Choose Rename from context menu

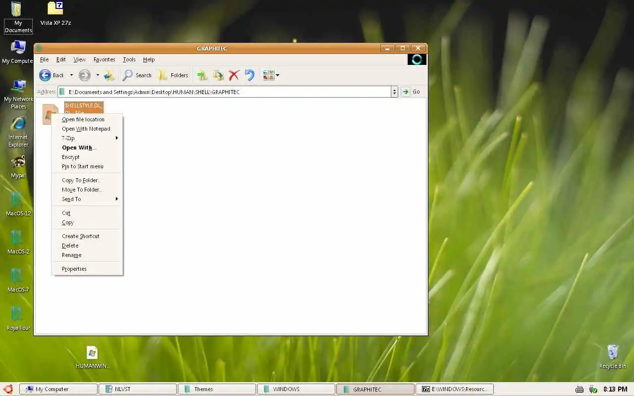(x=88, y=255)
